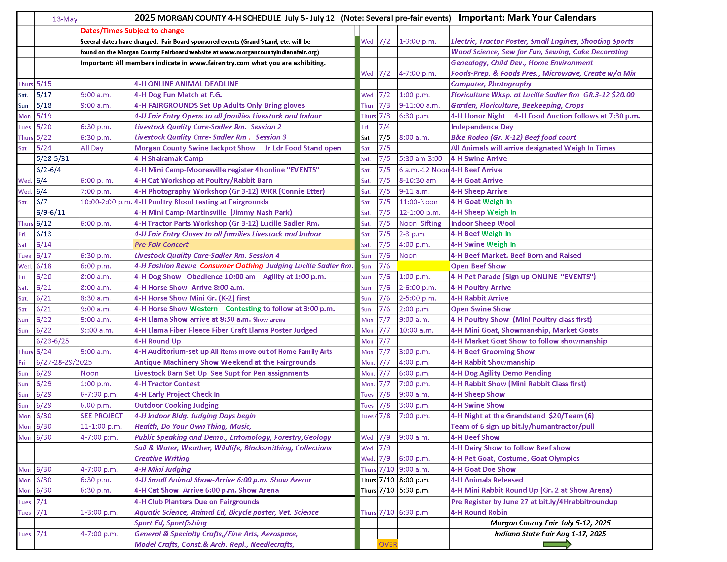
Task: Click Morgan County Swine Jackpot Show
Action: point(195,148)
